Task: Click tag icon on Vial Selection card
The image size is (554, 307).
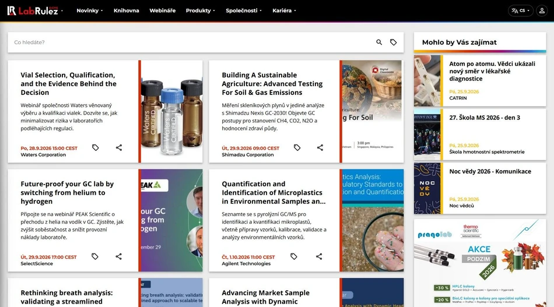Action: pos(96,147)
